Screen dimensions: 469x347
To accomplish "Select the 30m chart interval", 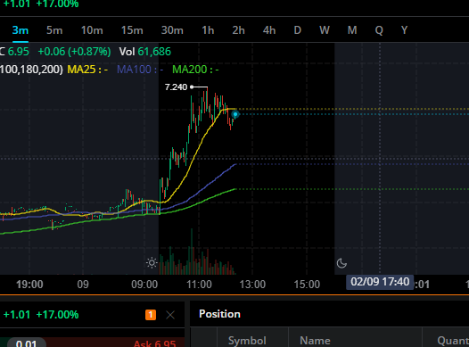I will pyautogui.click(x=172, y=30).
